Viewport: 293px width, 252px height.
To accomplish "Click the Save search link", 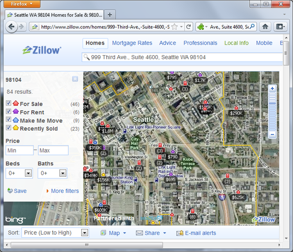I will pyautogui.click(x=17, y=191).
